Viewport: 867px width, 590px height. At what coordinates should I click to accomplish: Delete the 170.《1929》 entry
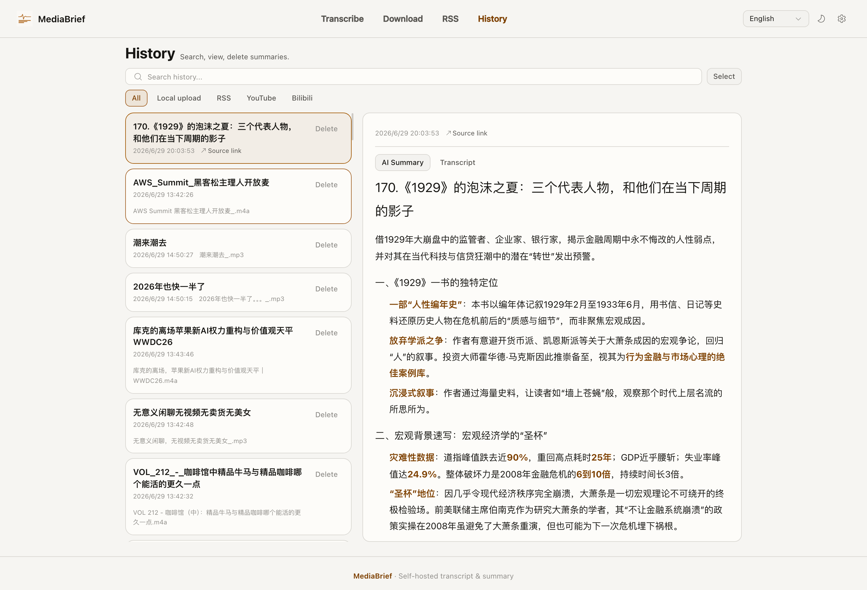tap(326, 129)
